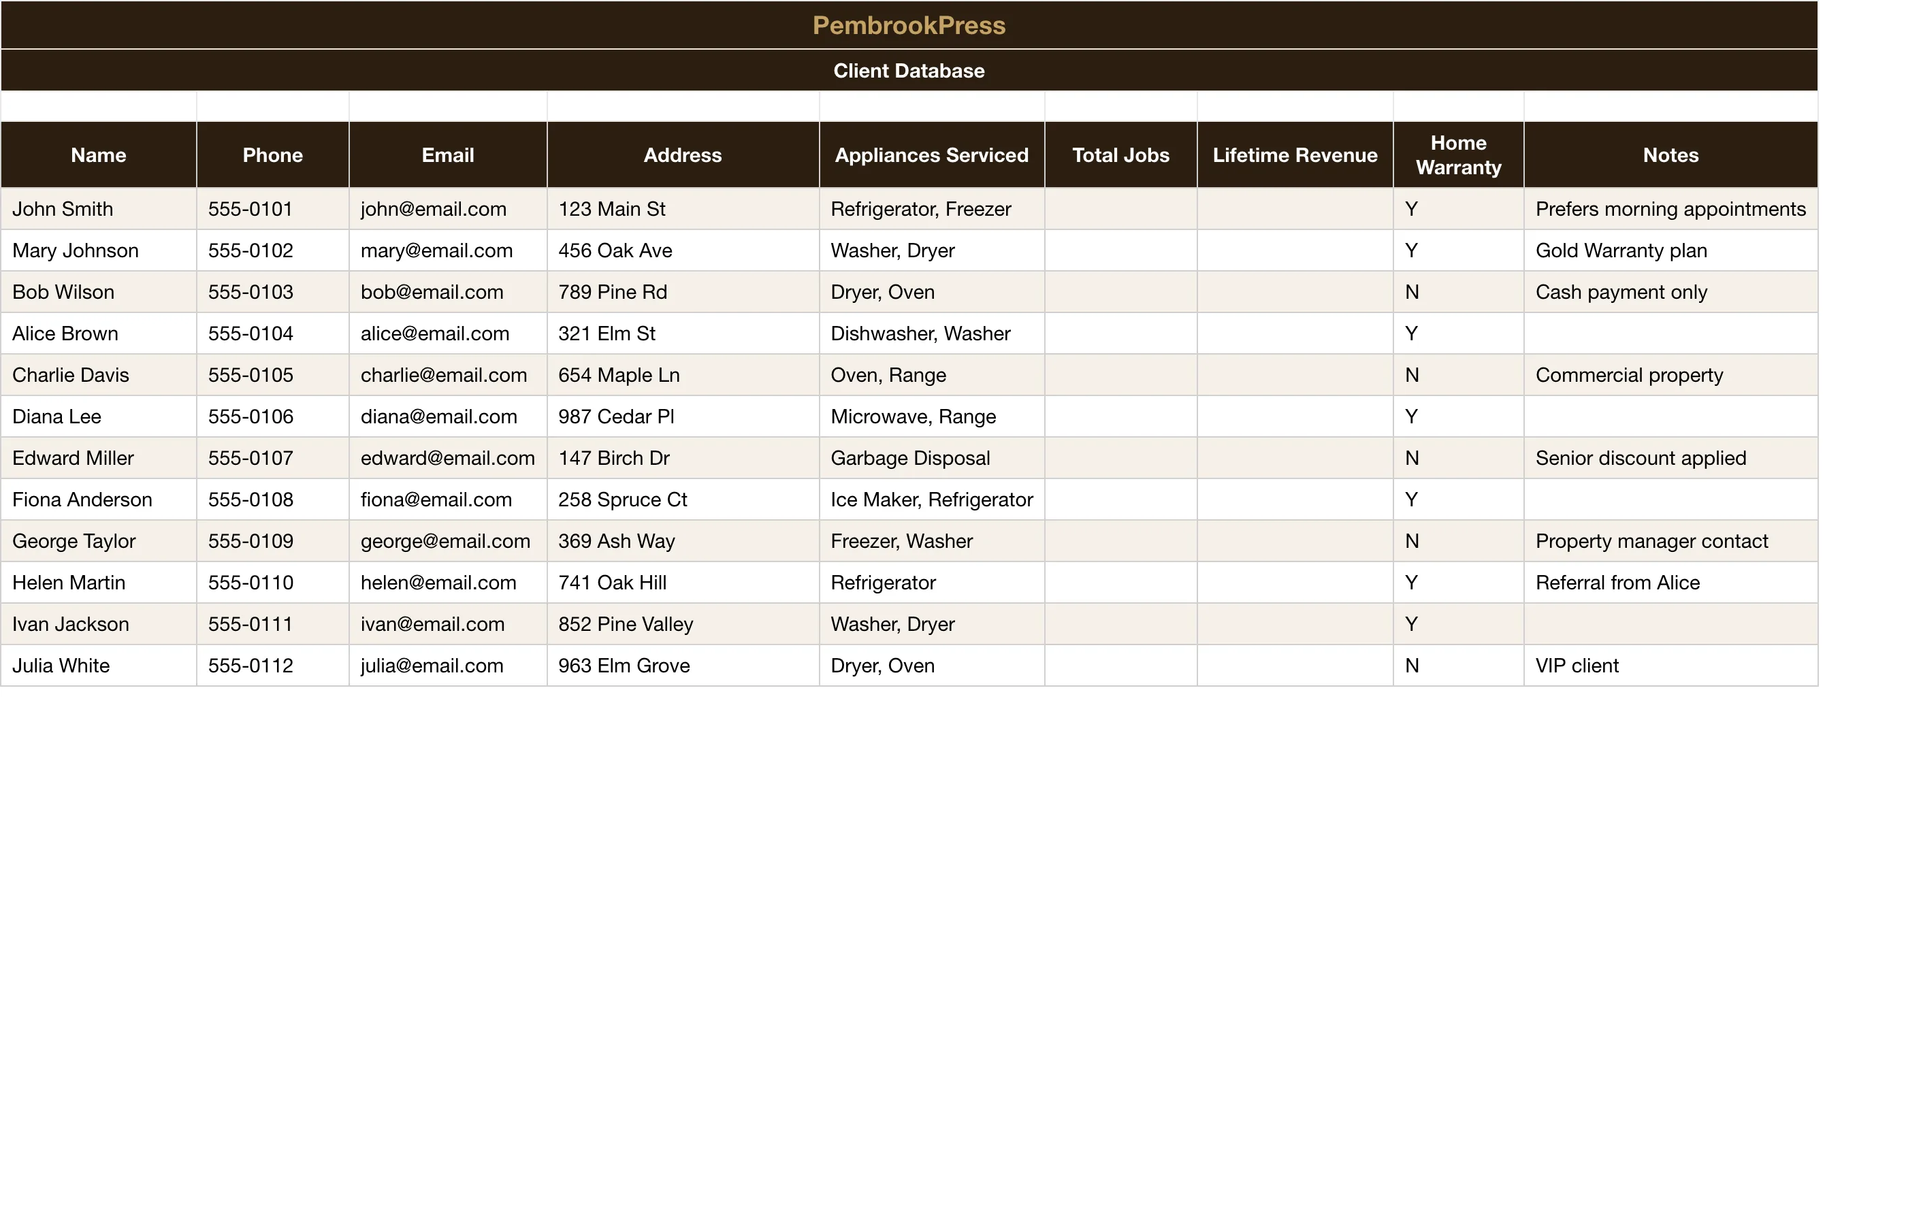Select the Charlie Davis name cell
Image resolution: width=1906 pixels, height=1225 pixels.
coord(99,375)
